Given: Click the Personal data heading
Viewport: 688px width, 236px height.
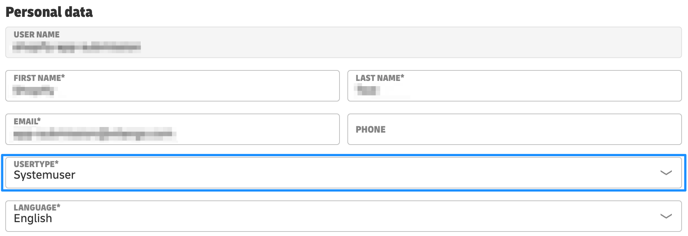Looking at the screenshot, I should [x=49, y=12].
